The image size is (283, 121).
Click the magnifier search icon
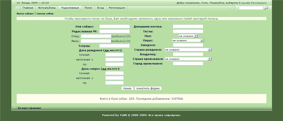click(x=266, y=8)
